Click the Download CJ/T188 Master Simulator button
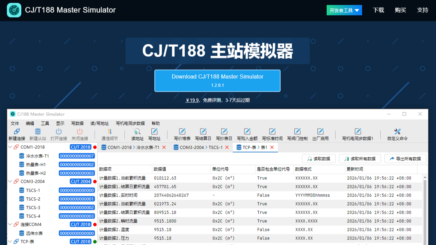Image resolution: width=436 pixels, height=245 pixels. tap(218, 80)
